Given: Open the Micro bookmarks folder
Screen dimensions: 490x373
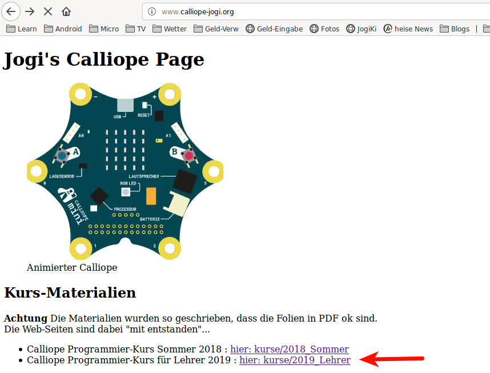Looking at the screenshot, I should click(x=104, y=29).
